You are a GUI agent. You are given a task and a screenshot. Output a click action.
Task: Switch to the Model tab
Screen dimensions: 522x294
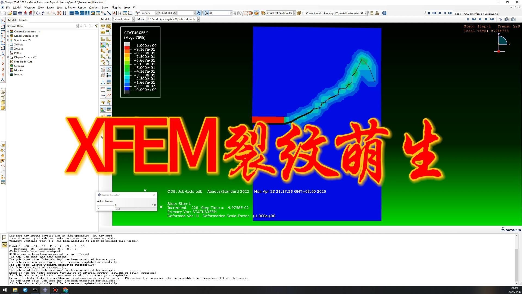(12, 20)
